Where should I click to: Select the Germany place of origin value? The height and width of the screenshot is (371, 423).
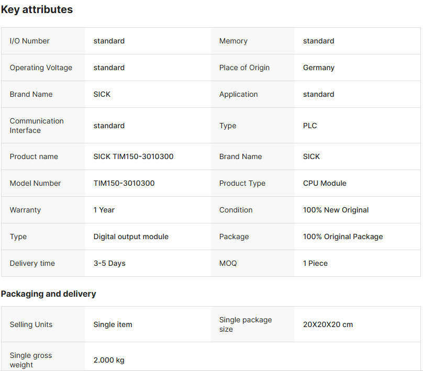tap(318, 68)
